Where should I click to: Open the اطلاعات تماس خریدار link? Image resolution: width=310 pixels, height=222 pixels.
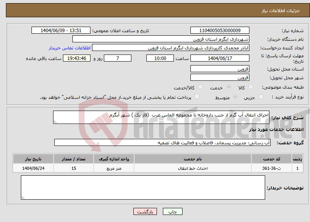(70, 48)
